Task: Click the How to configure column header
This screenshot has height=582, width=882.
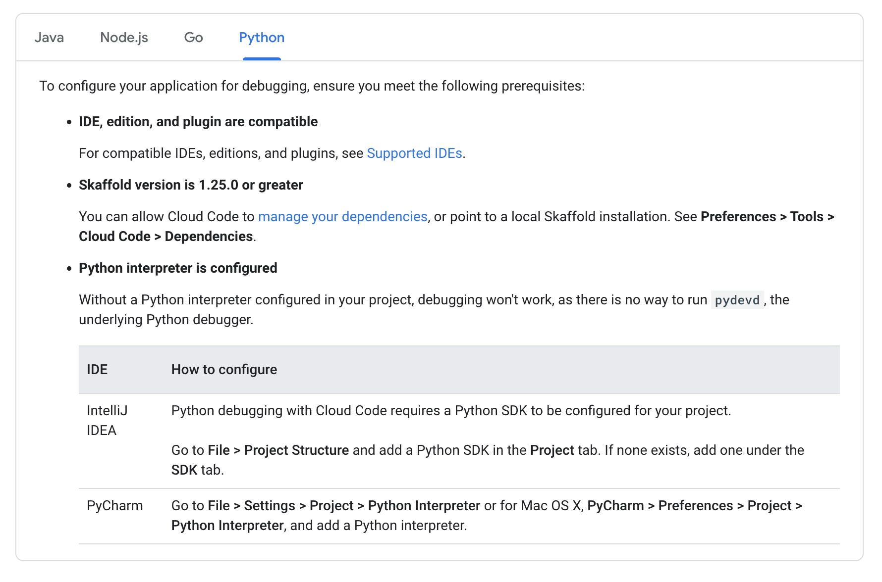Action: [x=223, y=369]
